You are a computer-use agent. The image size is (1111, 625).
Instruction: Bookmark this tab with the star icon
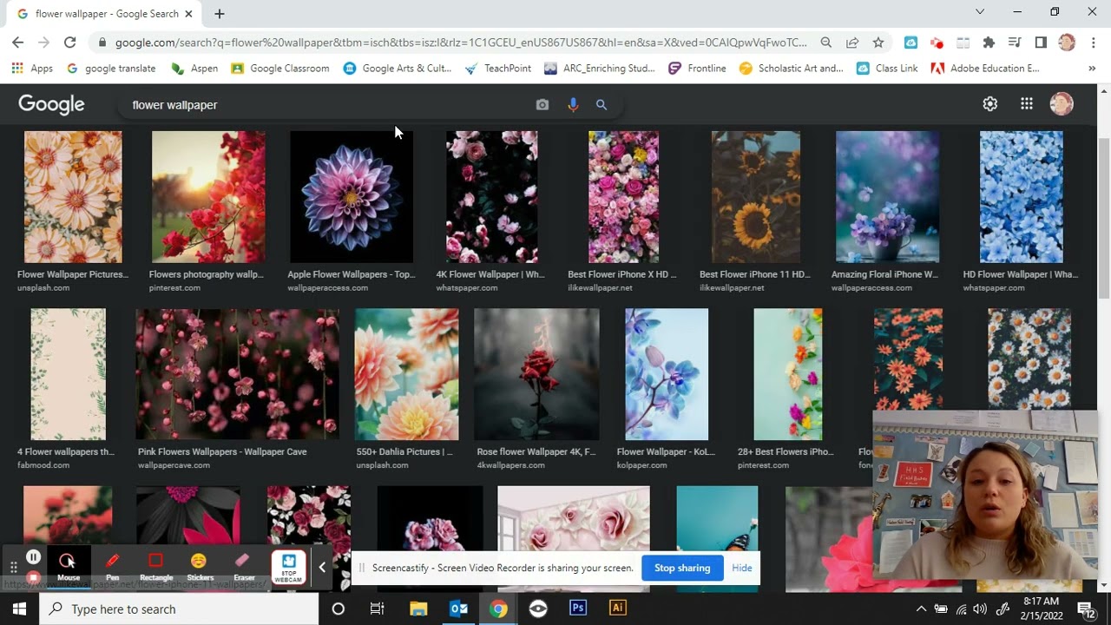click(878, 43)
